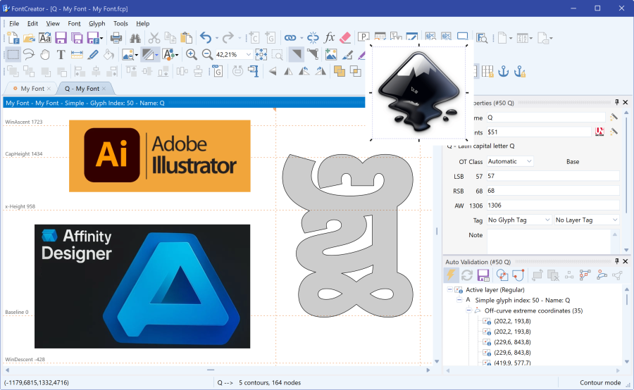Click the anchor with lock icon
The image size is (634, 390).
[x=520, y=72]
